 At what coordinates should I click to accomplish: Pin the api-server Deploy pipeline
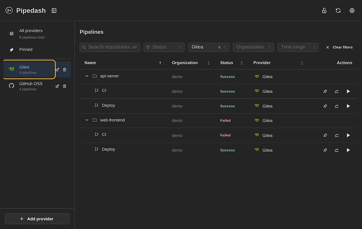tap(325, 106)
